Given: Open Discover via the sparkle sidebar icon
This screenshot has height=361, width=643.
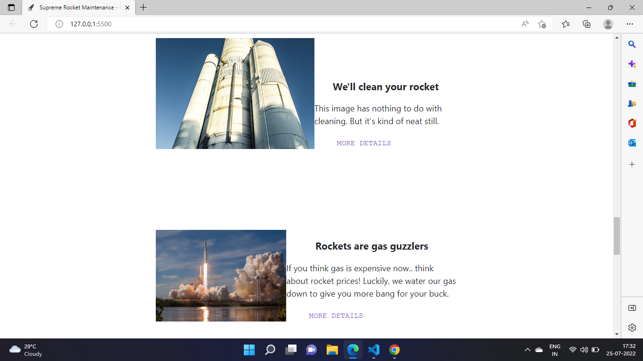Looking at the screenshot, I should pyautogui.click(x=632, y=63).
